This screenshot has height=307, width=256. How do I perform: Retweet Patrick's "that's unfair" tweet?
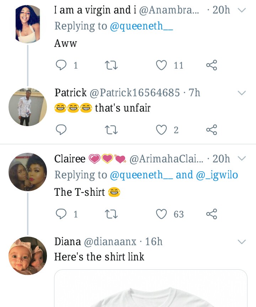pyautogui.click(x=112, y=130)
